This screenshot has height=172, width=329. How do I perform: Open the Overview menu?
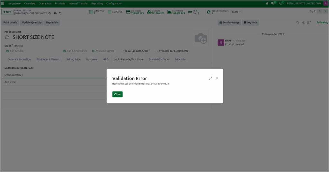[x=30, y=3]
